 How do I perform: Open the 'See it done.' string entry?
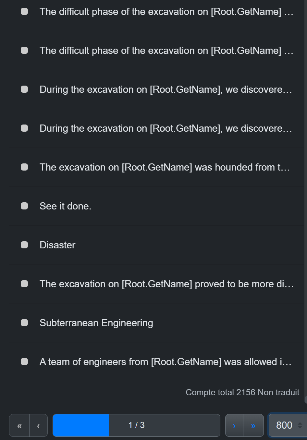tap(66, 206)
